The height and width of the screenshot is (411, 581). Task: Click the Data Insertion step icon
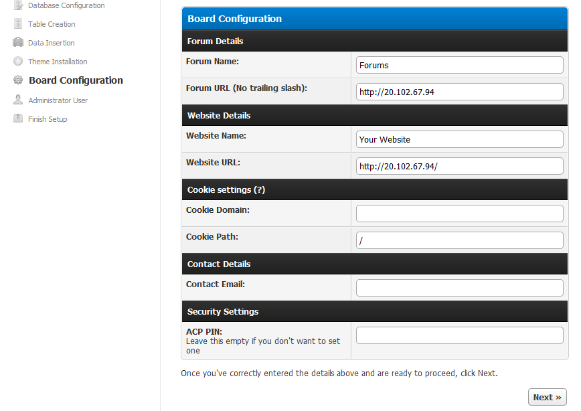(18, 43)
